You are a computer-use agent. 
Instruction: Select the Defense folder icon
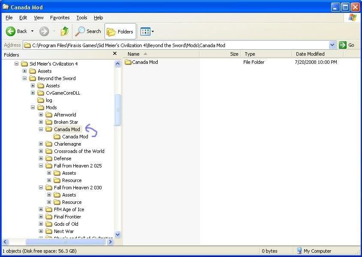pos(49,158)
